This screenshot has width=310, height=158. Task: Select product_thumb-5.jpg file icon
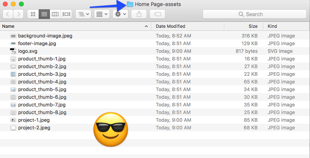coord(13,89)
